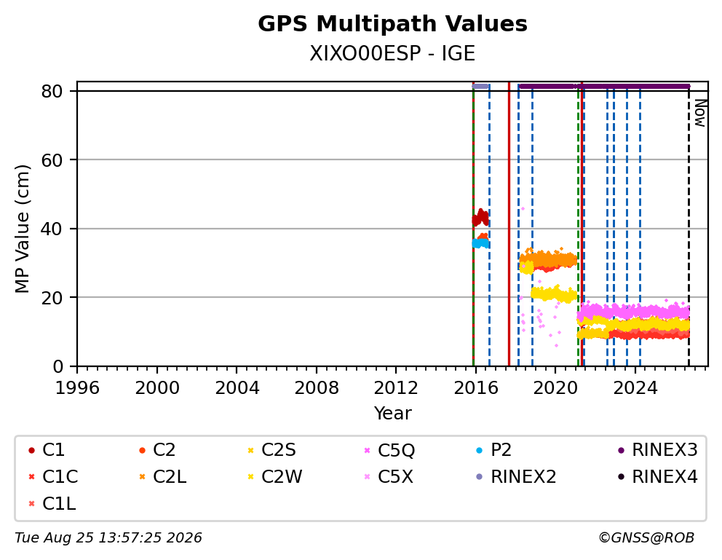Click the C1L legend marker
Viewport: 722px width, 560px height.
[x=31, y=504]
